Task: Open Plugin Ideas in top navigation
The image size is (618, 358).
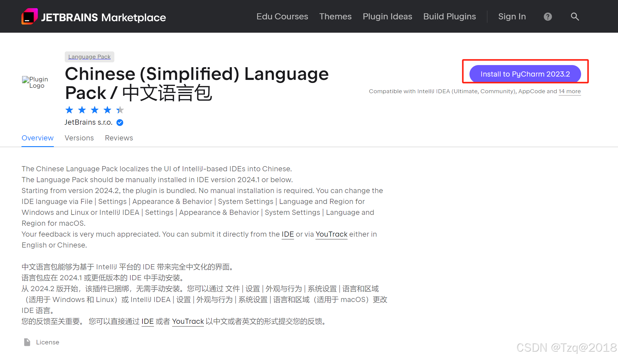Action: [x=387, y=16]
